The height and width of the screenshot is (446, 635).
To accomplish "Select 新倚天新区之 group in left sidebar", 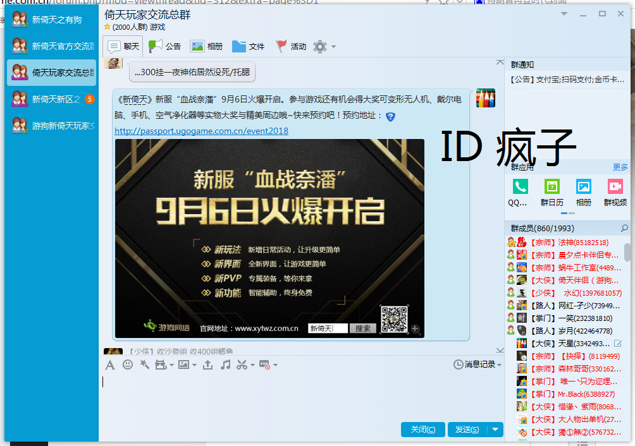I will coord(51,99).
